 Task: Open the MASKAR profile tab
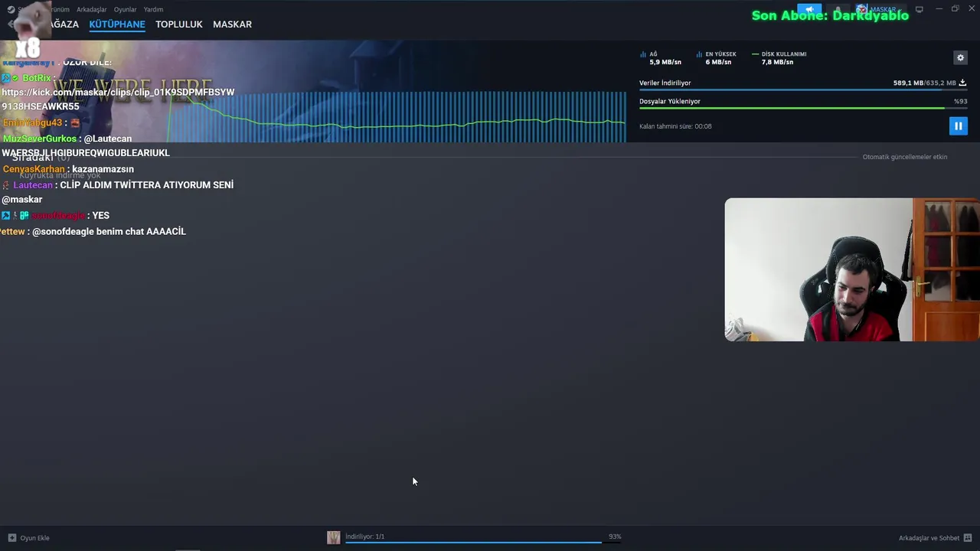tap(232, 24)
